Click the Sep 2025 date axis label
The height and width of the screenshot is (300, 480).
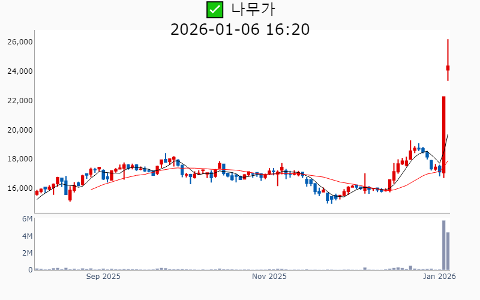[x=103, y=277]
